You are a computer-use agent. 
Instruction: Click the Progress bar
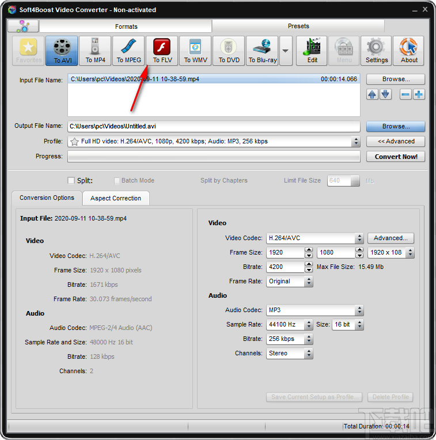click(x=214, y=157)
